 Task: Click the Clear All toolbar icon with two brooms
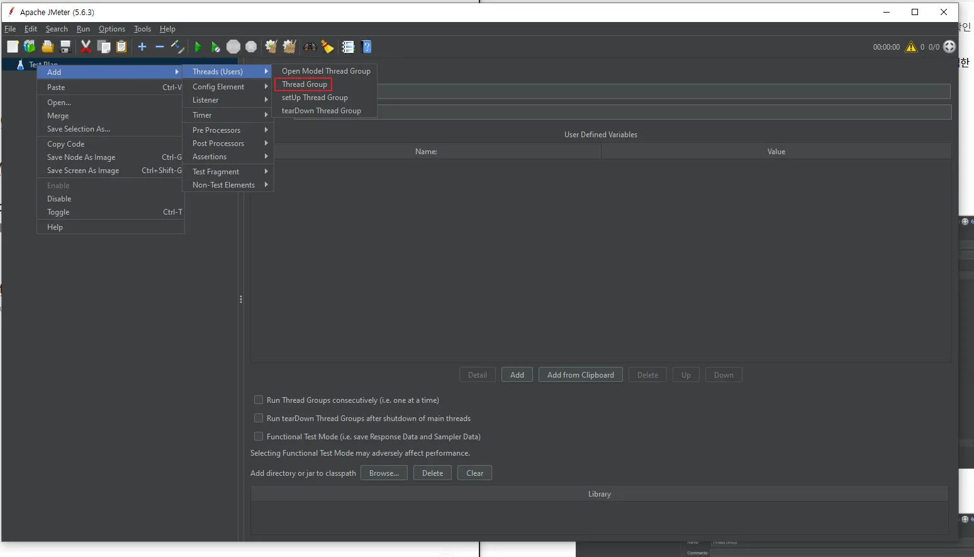(289, 47)
